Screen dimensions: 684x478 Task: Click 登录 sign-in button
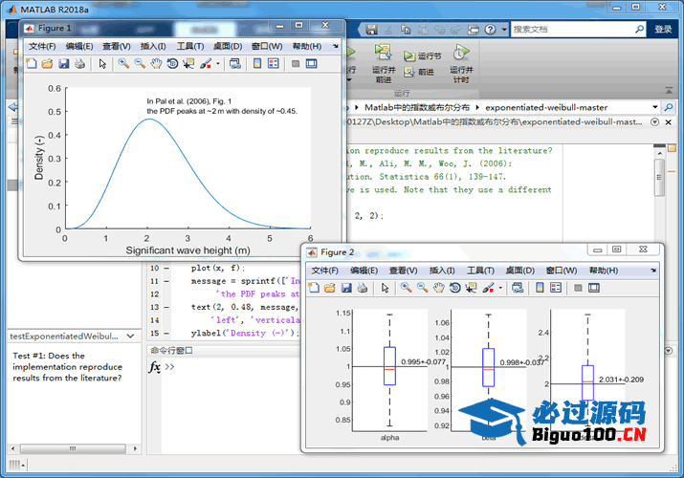point(663,30)
